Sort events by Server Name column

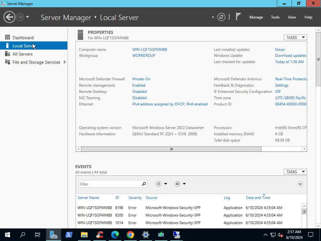(x=88, y=198)
